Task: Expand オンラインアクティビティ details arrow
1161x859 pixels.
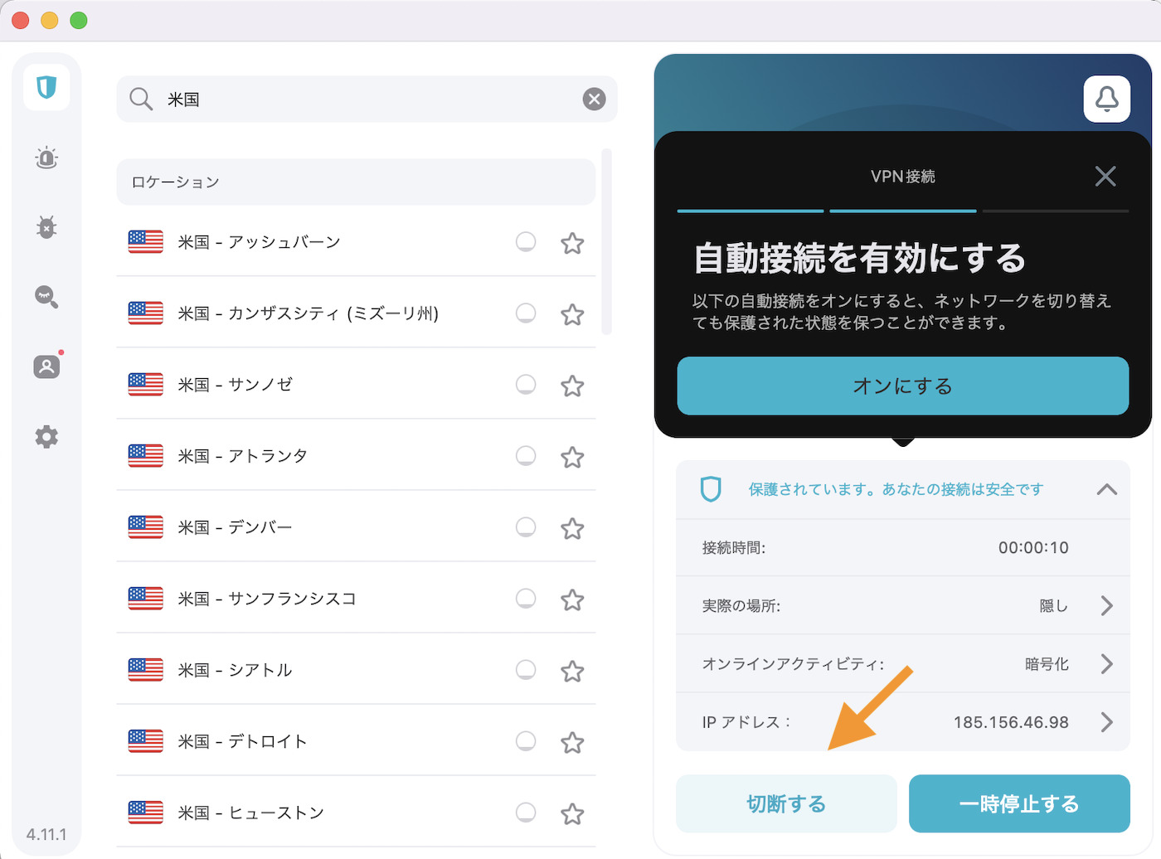Action: click(1107, 664)
